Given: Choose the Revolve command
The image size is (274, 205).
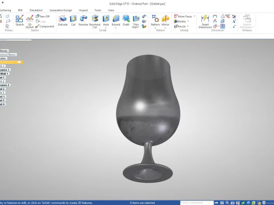Looking at the screenshot, I should [x=83, y=20].
